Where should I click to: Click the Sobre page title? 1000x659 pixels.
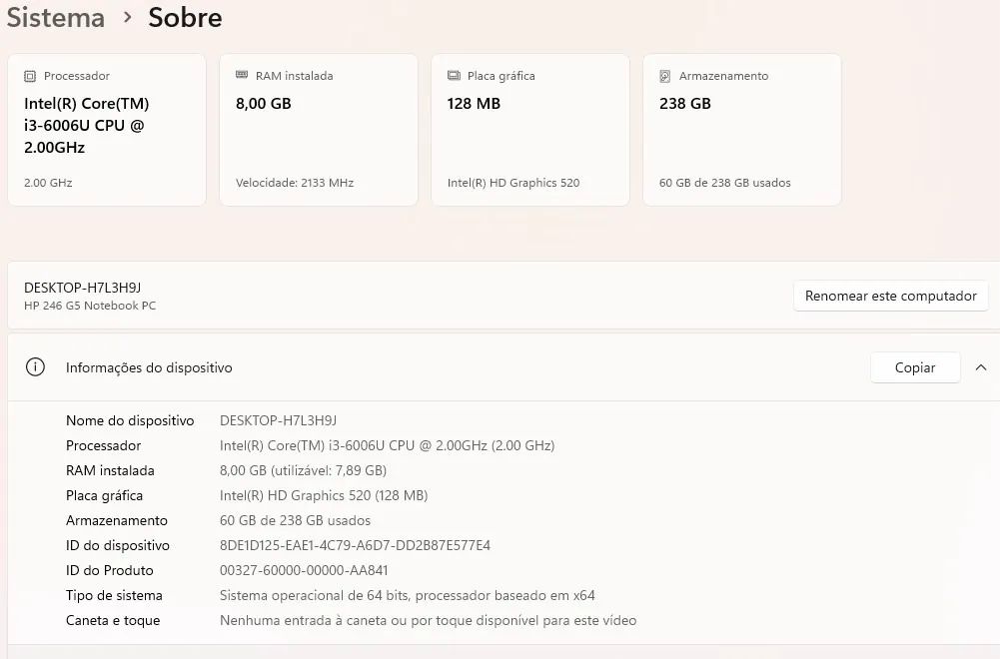(x=185, y=18)
